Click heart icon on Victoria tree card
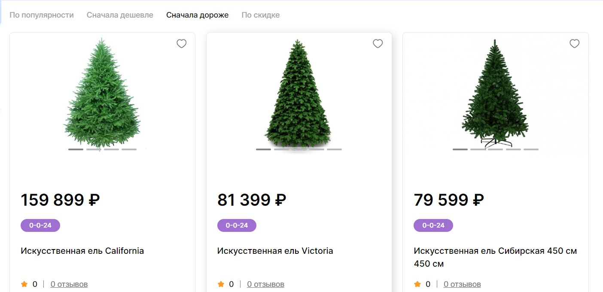This screenshot has height=292, width=603. 378,44
